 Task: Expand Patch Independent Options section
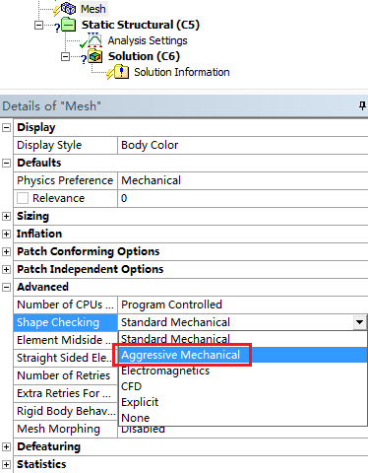click(6, 269)
